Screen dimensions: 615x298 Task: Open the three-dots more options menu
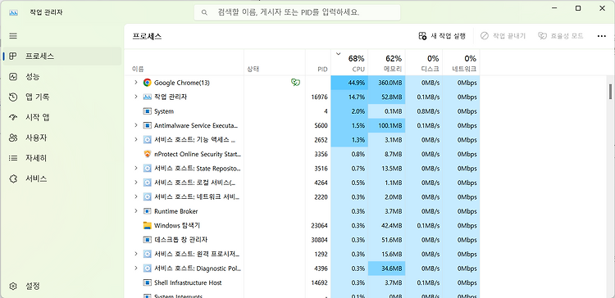[x=601, y=36]
